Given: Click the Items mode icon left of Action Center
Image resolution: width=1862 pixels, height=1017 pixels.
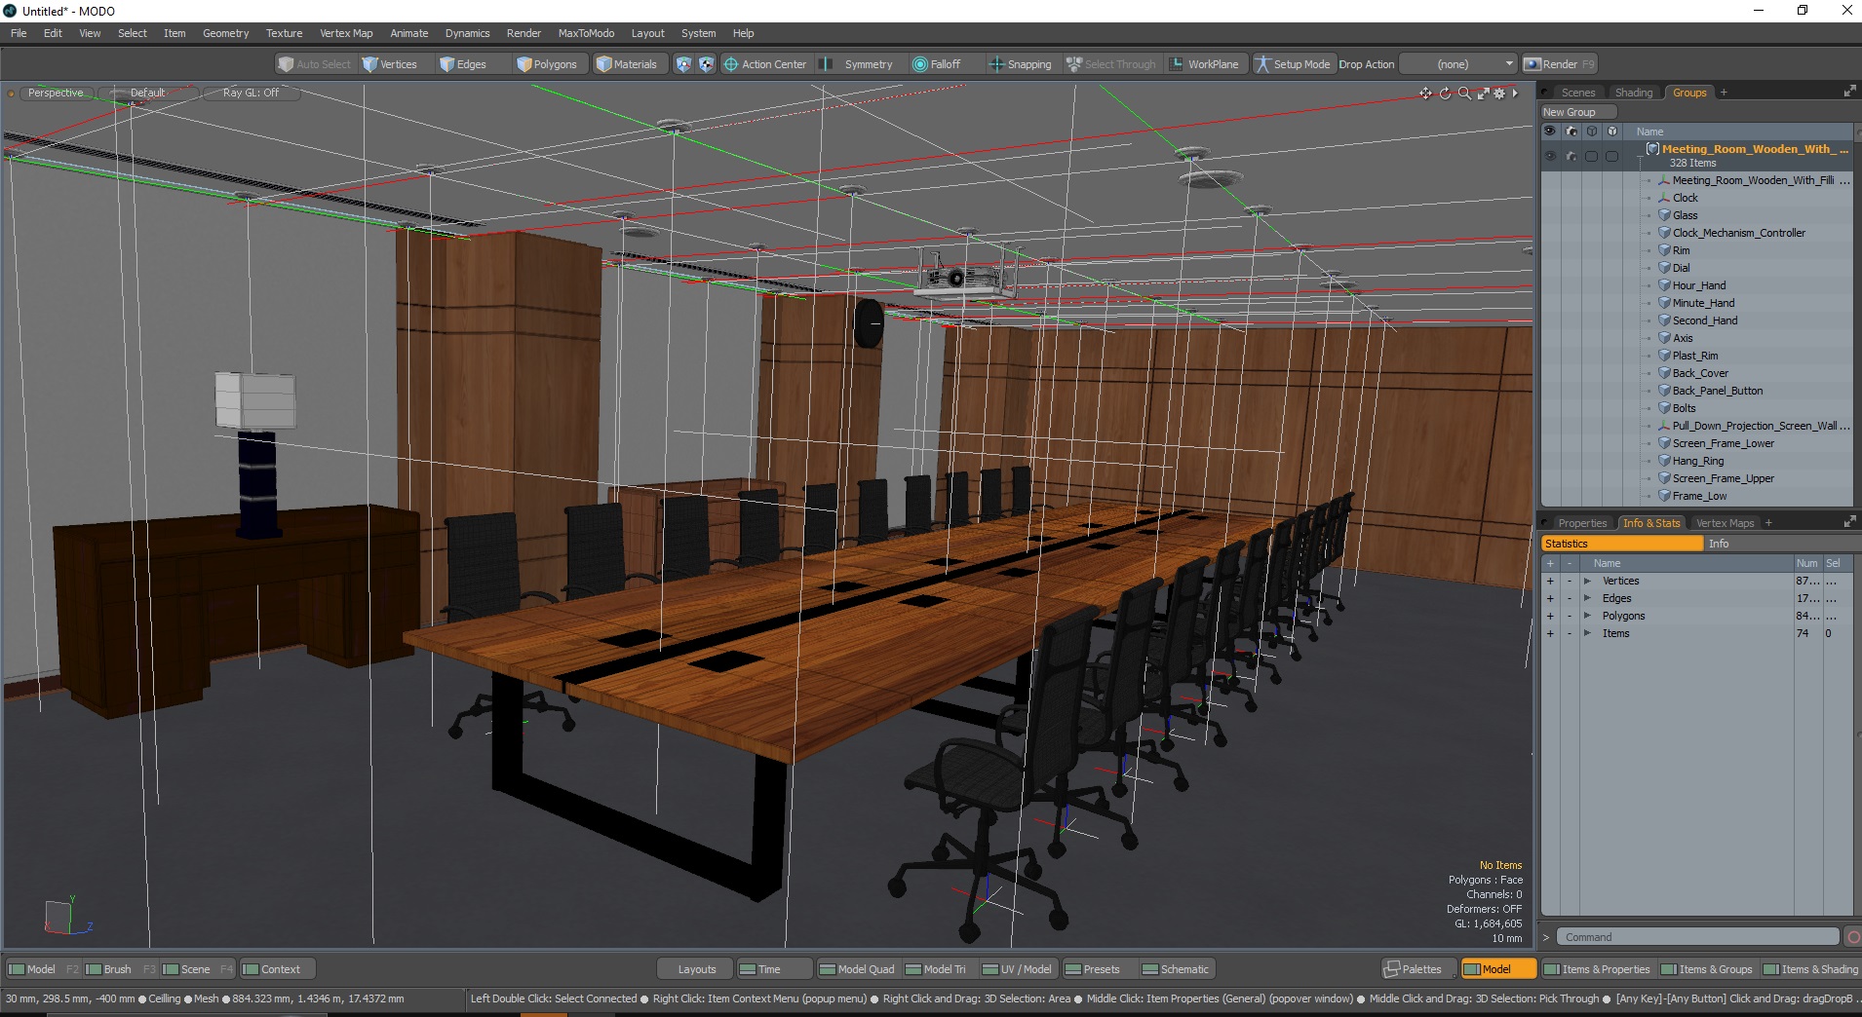Looking at the screenshot, I should (x=683, y=64).
